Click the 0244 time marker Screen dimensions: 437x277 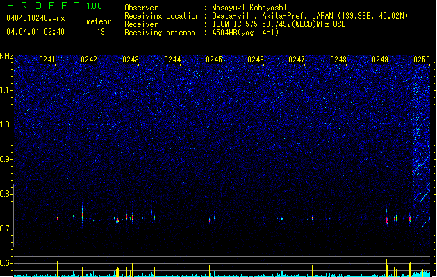coord(172,60)
